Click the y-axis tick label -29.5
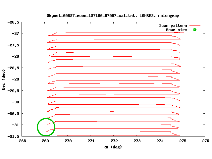 13,91
